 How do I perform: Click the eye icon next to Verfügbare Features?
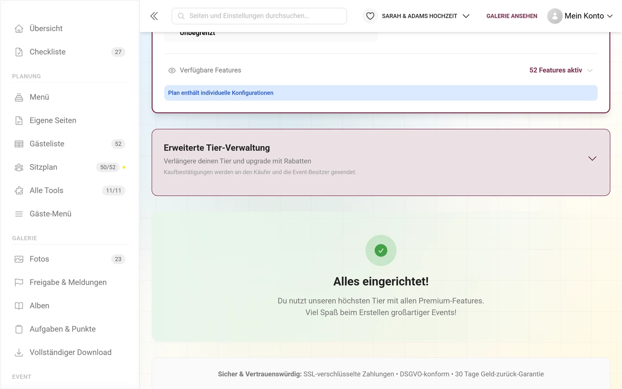(172, 70)
